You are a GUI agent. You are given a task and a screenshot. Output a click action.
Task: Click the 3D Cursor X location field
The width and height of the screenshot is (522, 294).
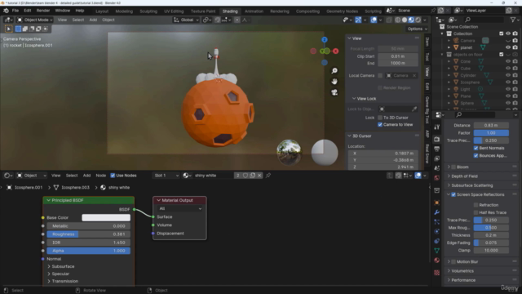(x=383, y=154)
